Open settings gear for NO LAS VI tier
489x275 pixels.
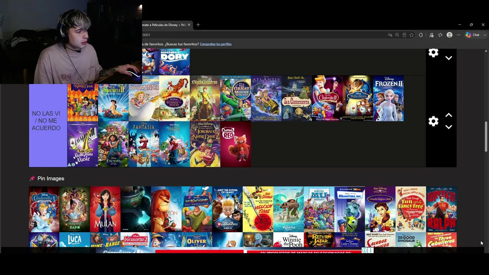click(433, 121)
